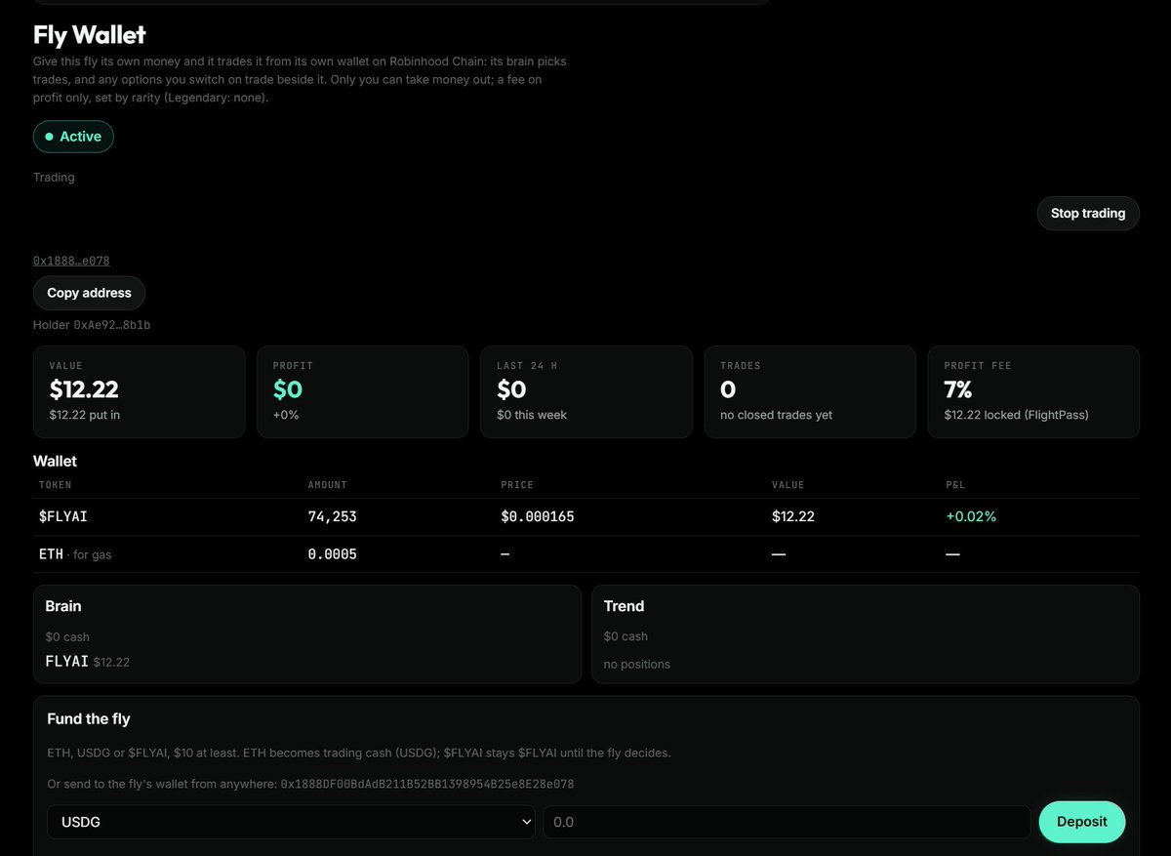
Task: Click the FLYAI $12.22 position in Brain
Action: point(88,662)
